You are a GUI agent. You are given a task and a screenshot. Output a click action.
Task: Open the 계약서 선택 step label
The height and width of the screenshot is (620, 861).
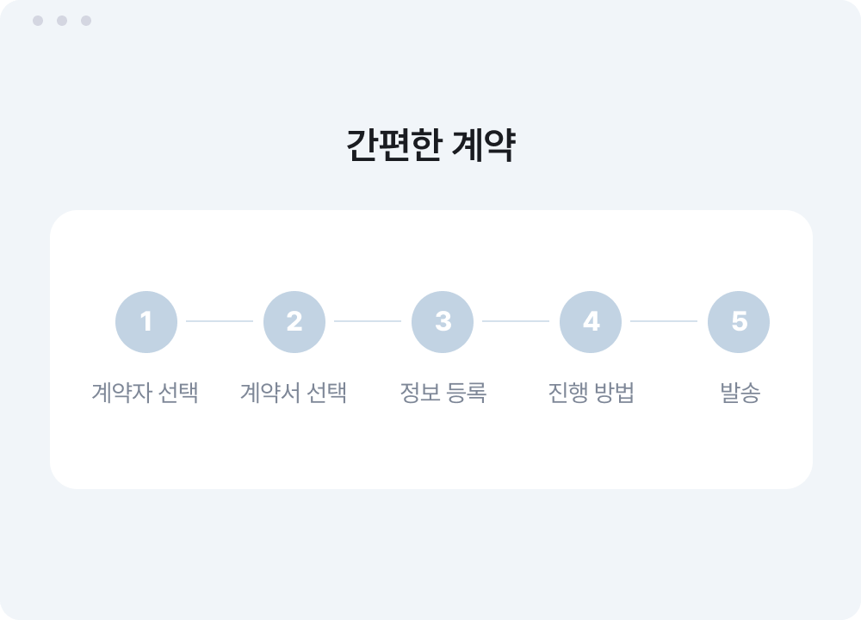click(x=294, y=393)
